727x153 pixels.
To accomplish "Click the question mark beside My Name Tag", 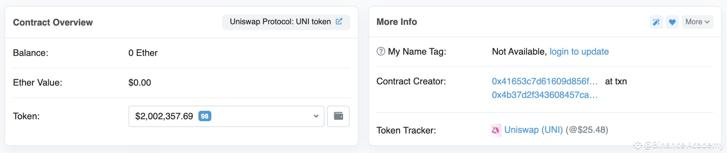I will point(381,51).
